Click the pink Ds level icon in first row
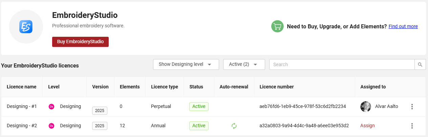Image resolution: width=428 pixels, height=137 pixels. [x=51, y=107]
